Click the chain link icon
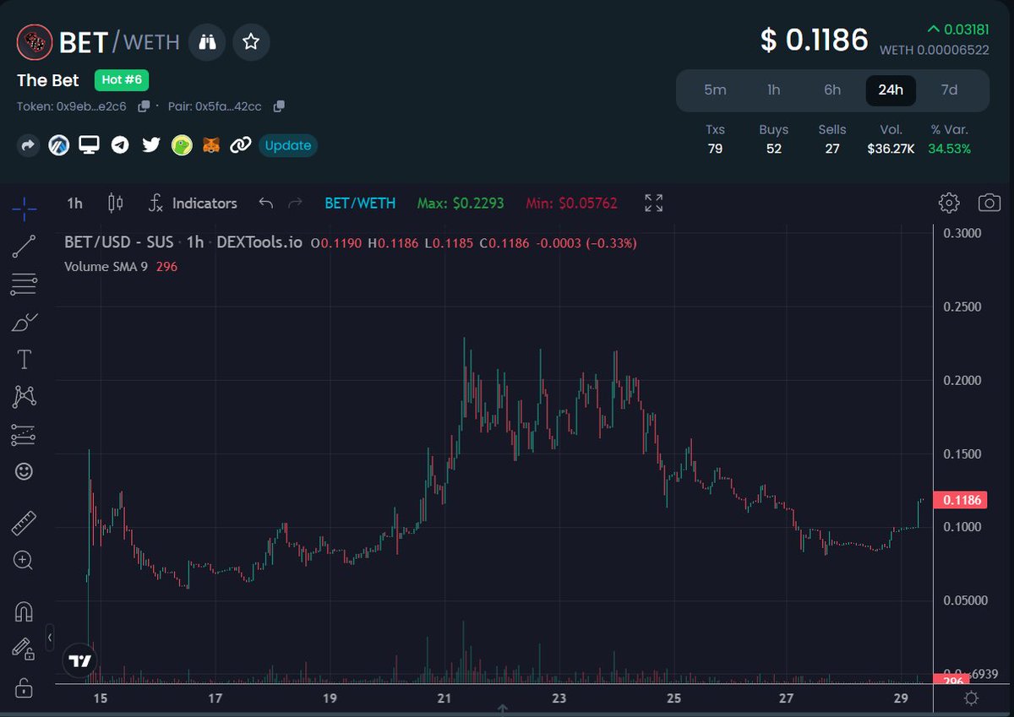The height and width of the screenshot is (717, 1014). click(241, 145)
